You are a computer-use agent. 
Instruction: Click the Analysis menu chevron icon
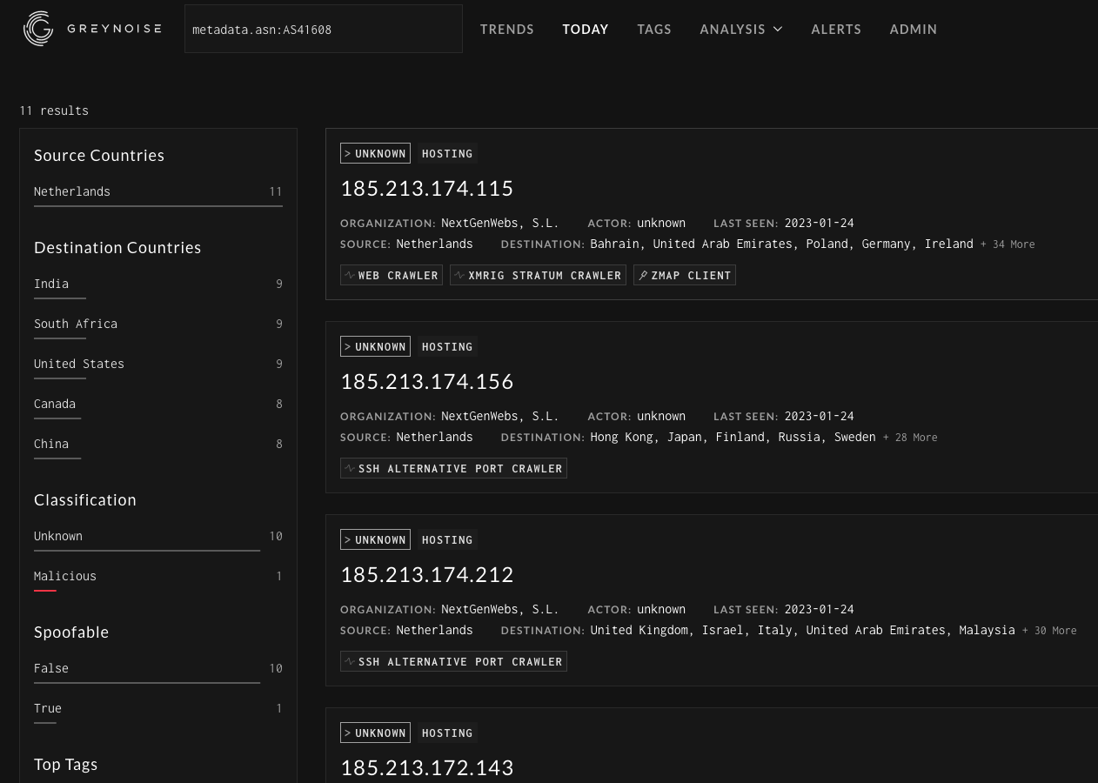(x=778, y=29)
